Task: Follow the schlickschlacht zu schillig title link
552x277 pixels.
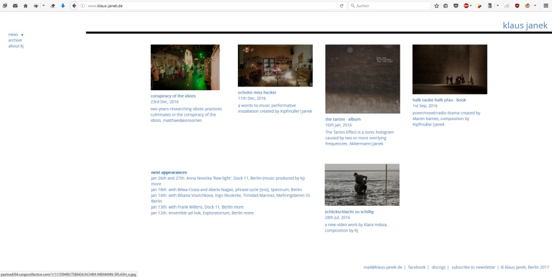Action: coord(349,211)
